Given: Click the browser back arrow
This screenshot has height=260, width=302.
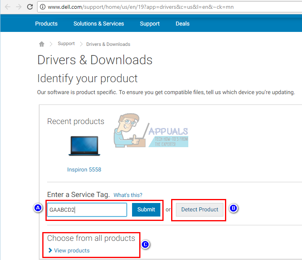Looking at the screenshot, I should coord(8,7).
